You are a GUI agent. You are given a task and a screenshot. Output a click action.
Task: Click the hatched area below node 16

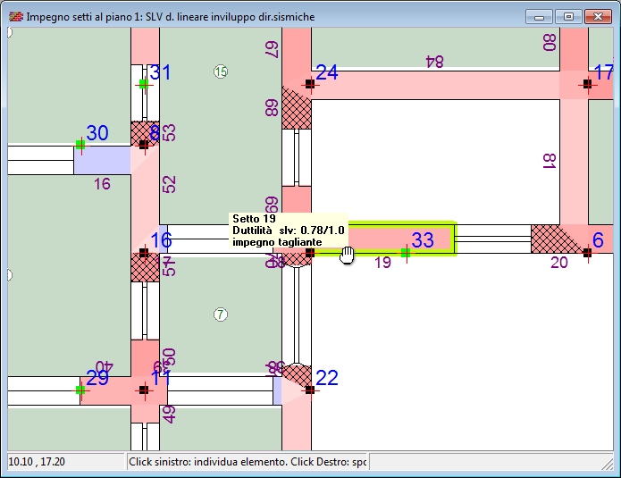coord(146,268)
